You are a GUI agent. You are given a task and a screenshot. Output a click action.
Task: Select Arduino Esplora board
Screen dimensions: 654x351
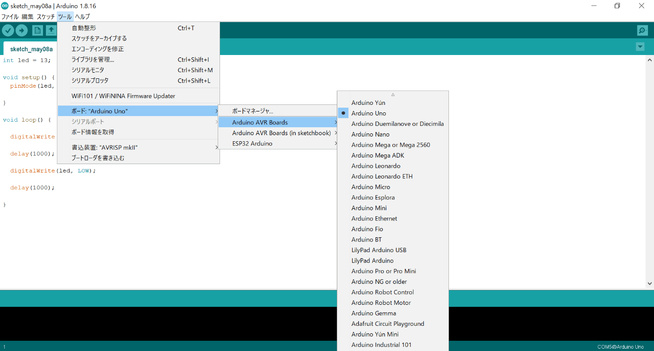pyautogui.click(x=393, y=198)
